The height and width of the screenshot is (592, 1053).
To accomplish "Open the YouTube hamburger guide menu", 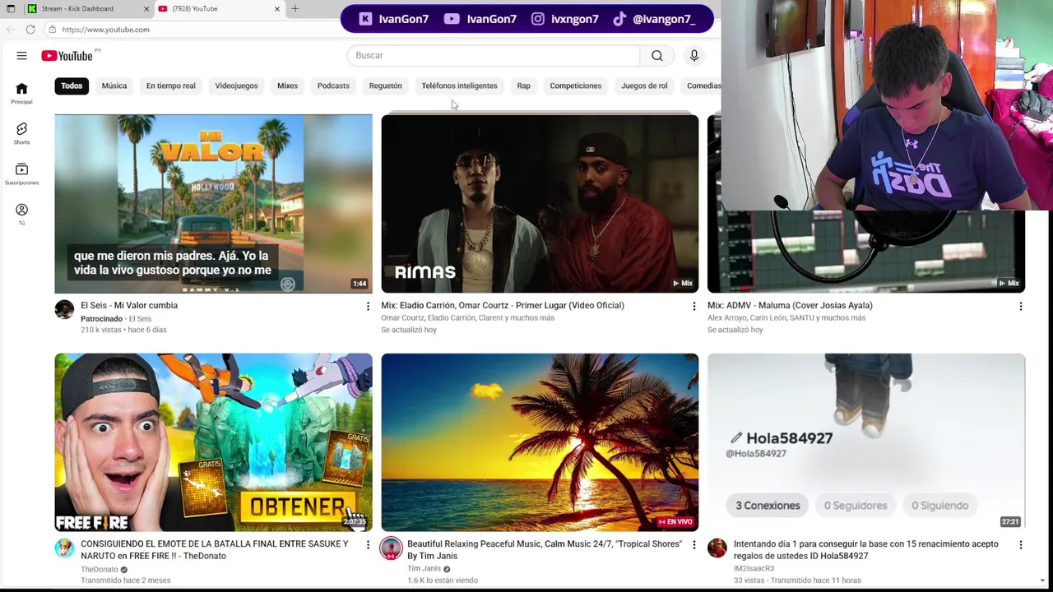I will tap(21, 56).
